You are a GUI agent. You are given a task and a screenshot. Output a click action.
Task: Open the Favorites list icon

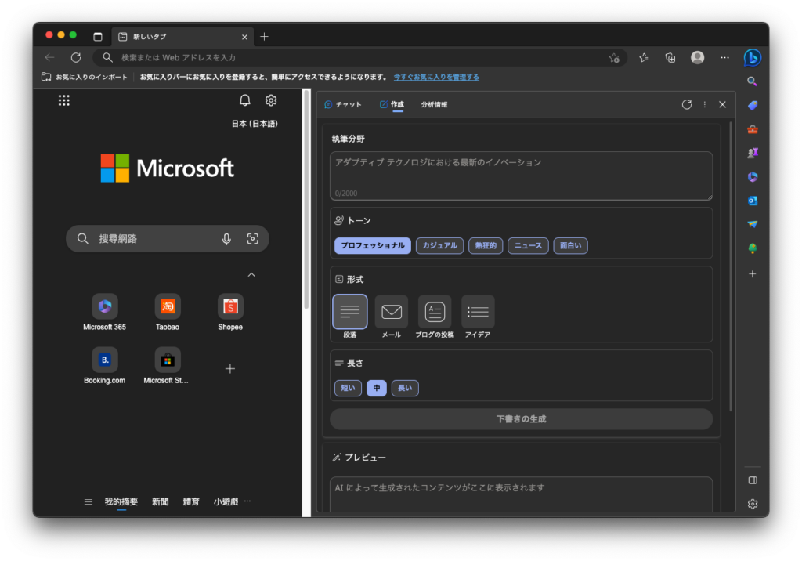click(x=644, y=58)
